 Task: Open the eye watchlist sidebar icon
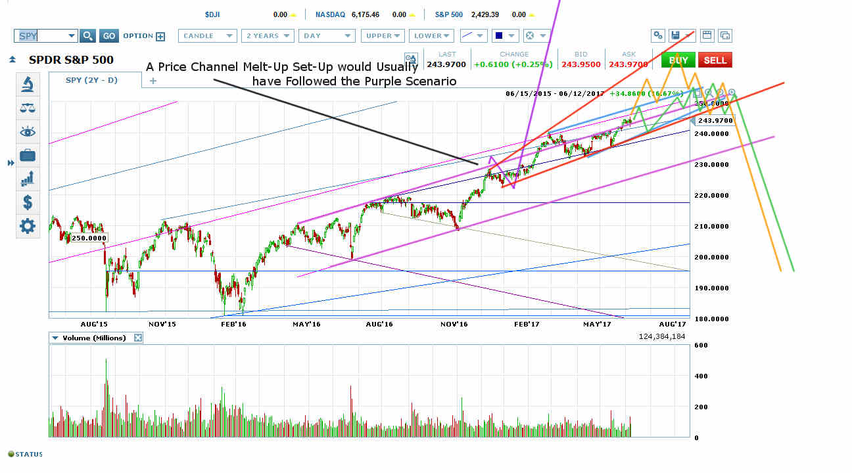tap(28, 131)
